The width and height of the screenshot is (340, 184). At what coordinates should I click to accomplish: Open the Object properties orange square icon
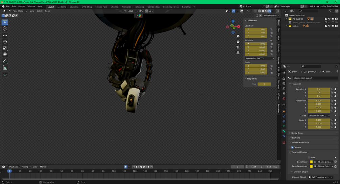[284, 111]
